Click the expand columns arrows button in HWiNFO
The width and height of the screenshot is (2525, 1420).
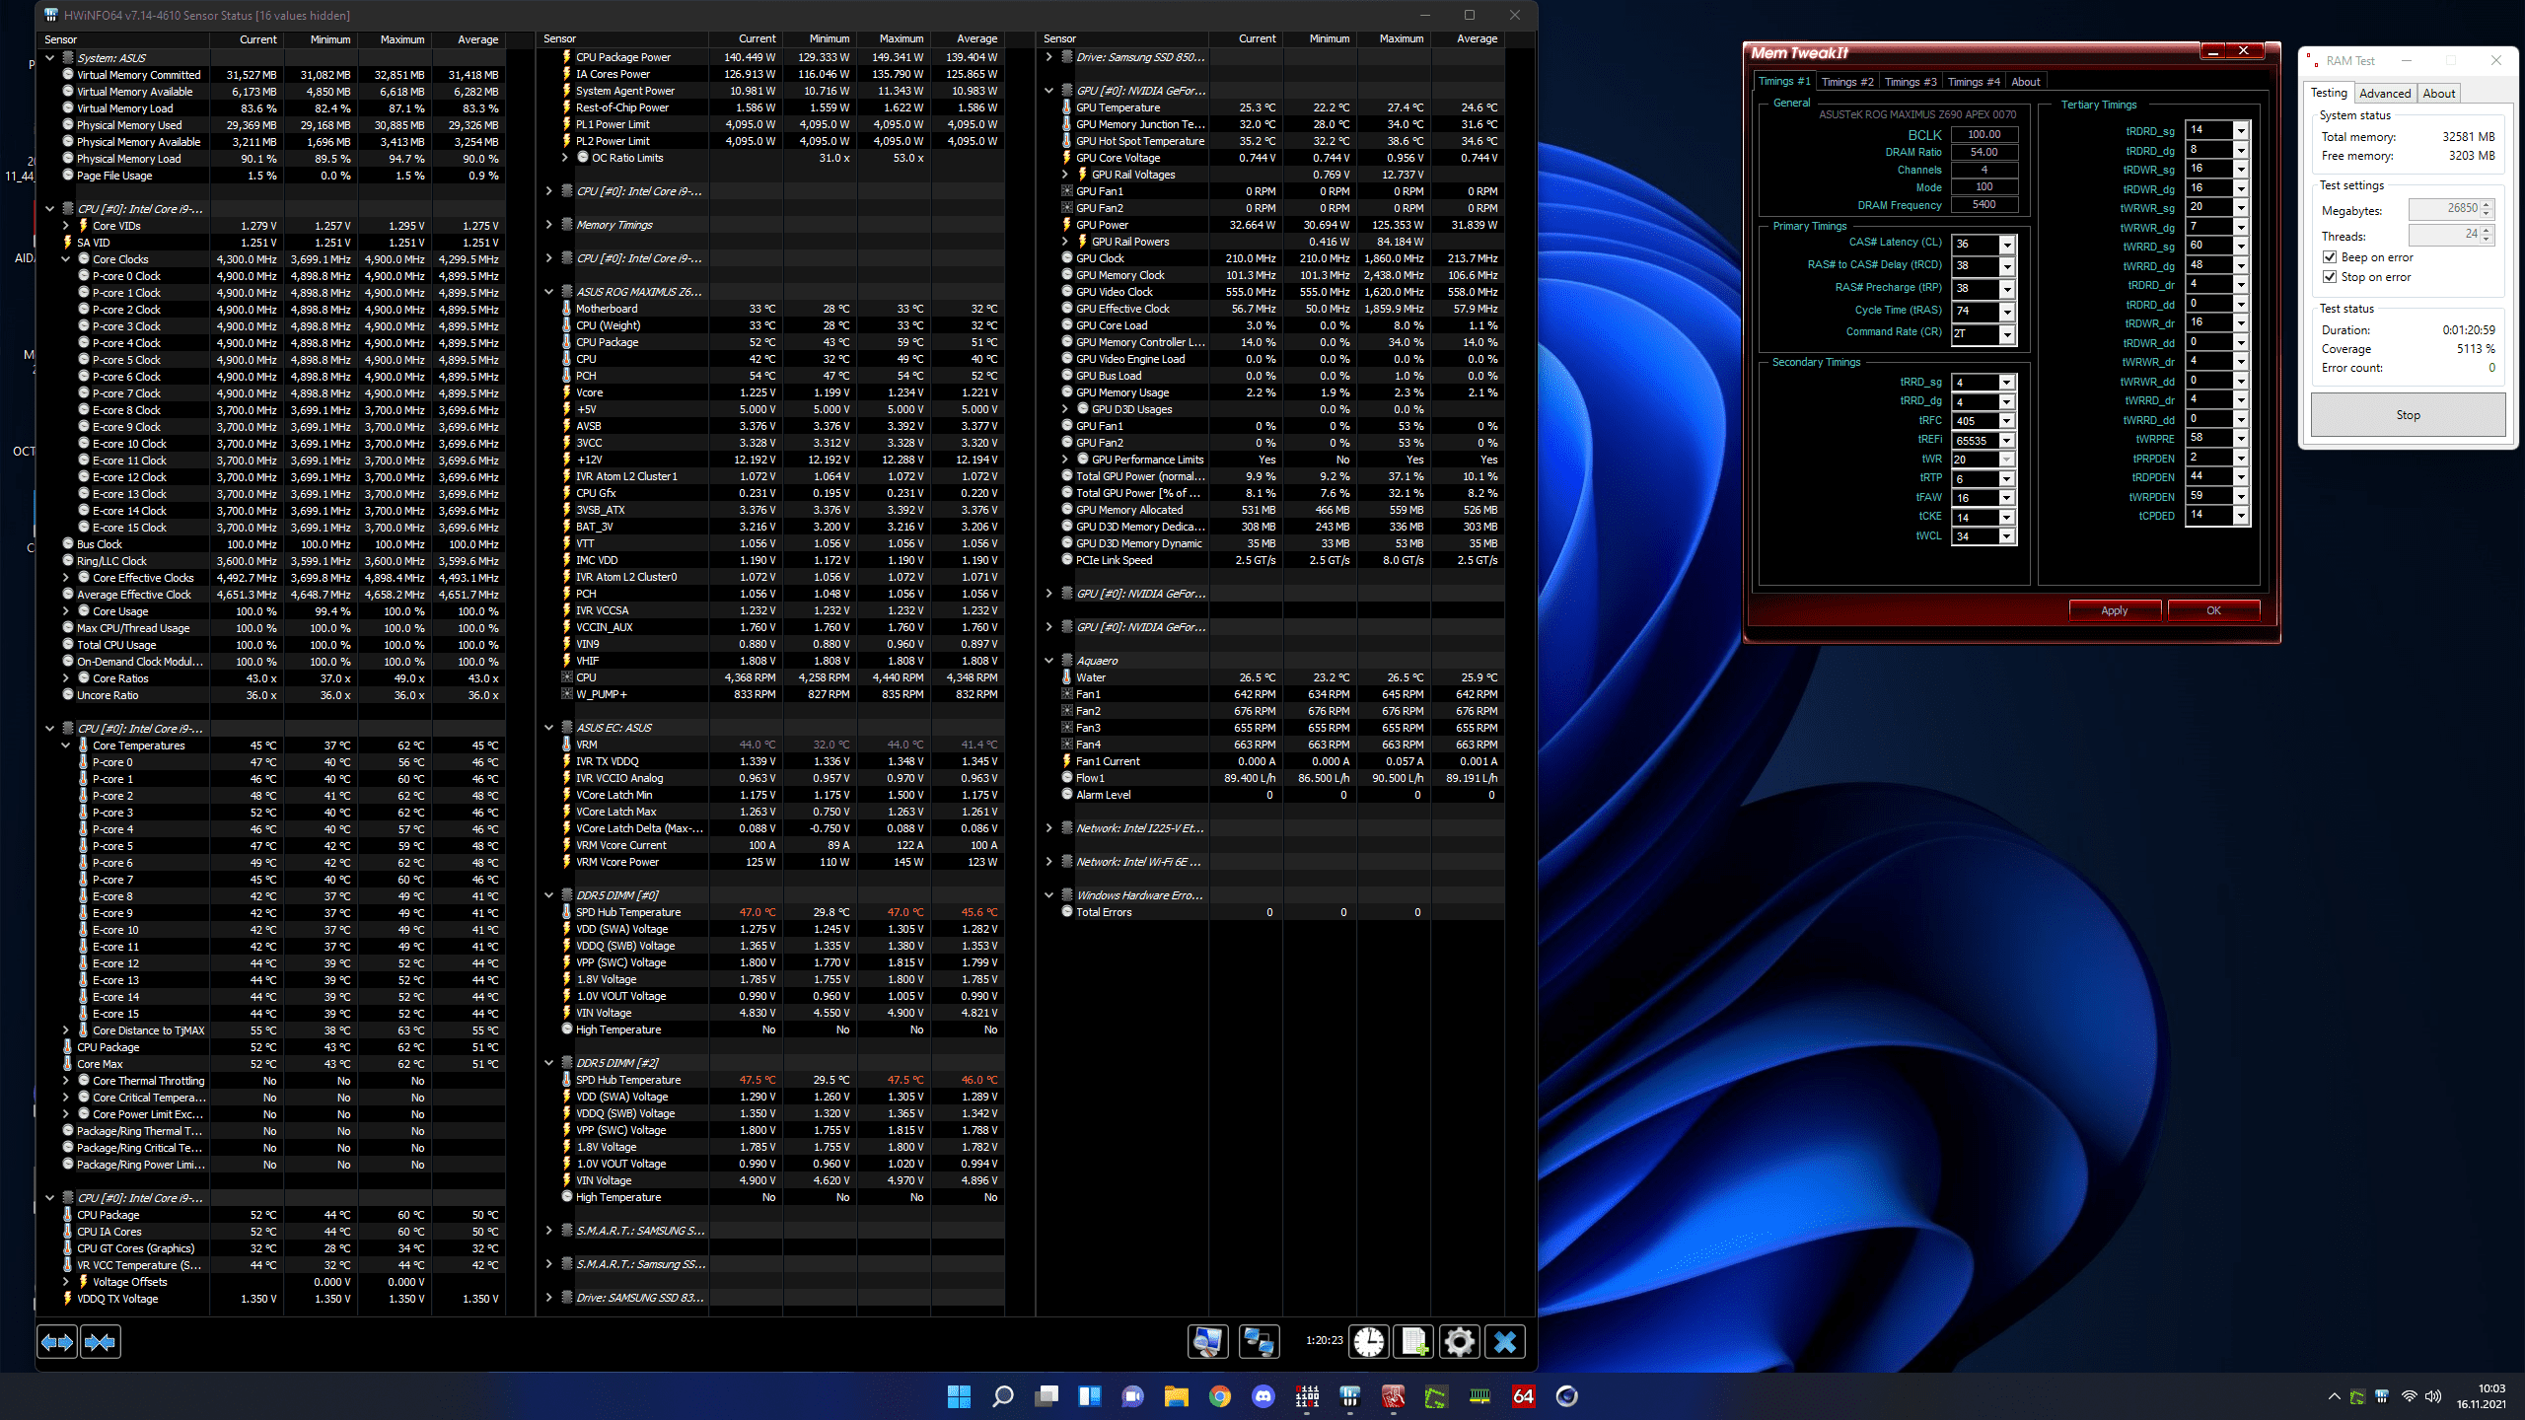coord(57,1341)
